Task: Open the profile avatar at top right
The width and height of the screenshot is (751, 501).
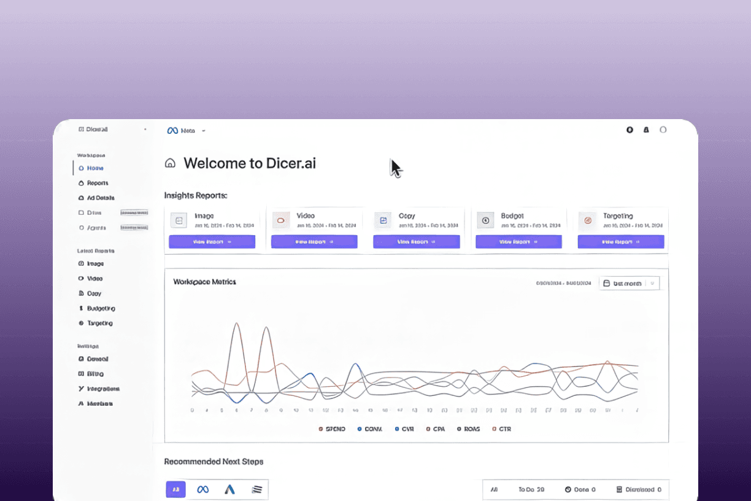Action: coord(663,130)
